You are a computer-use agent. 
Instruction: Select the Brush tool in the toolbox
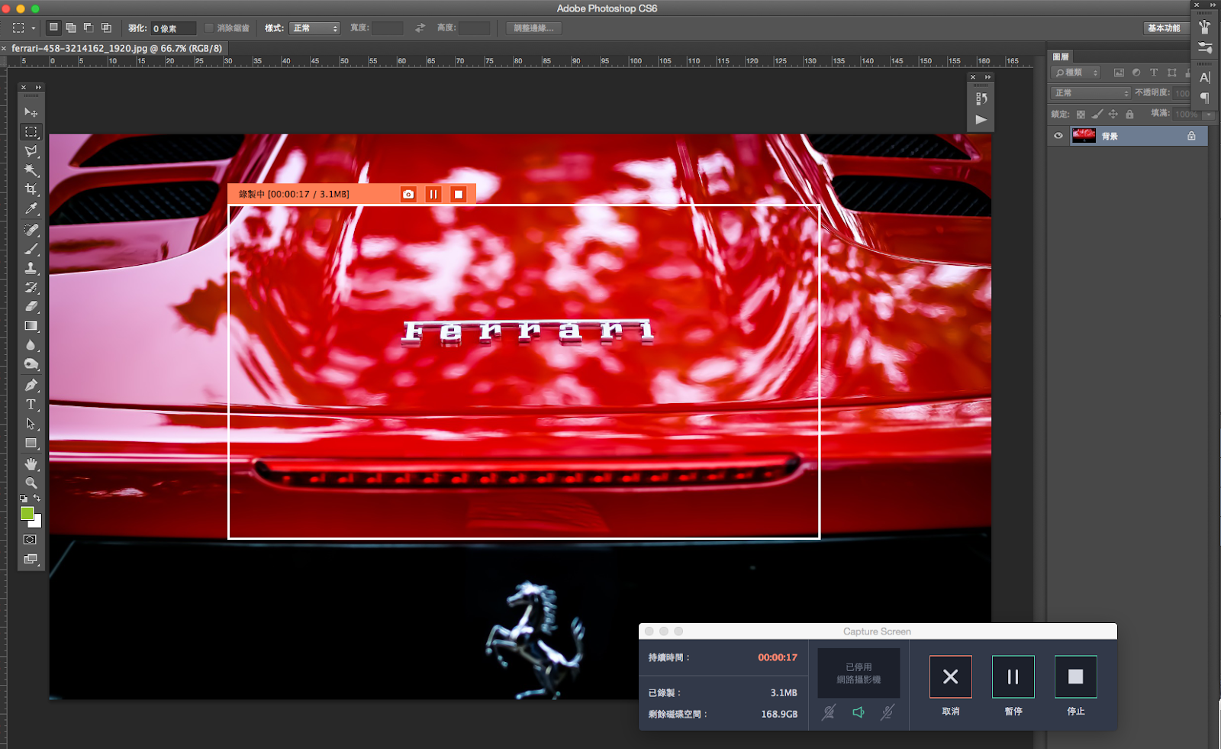coord(31,249)
